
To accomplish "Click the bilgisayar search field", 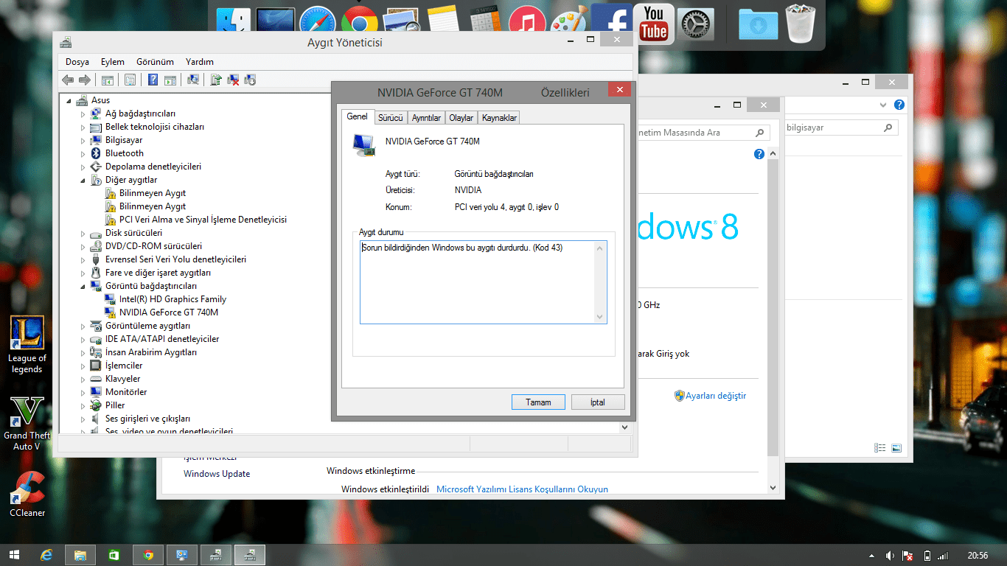I will [x=840, y=128].
